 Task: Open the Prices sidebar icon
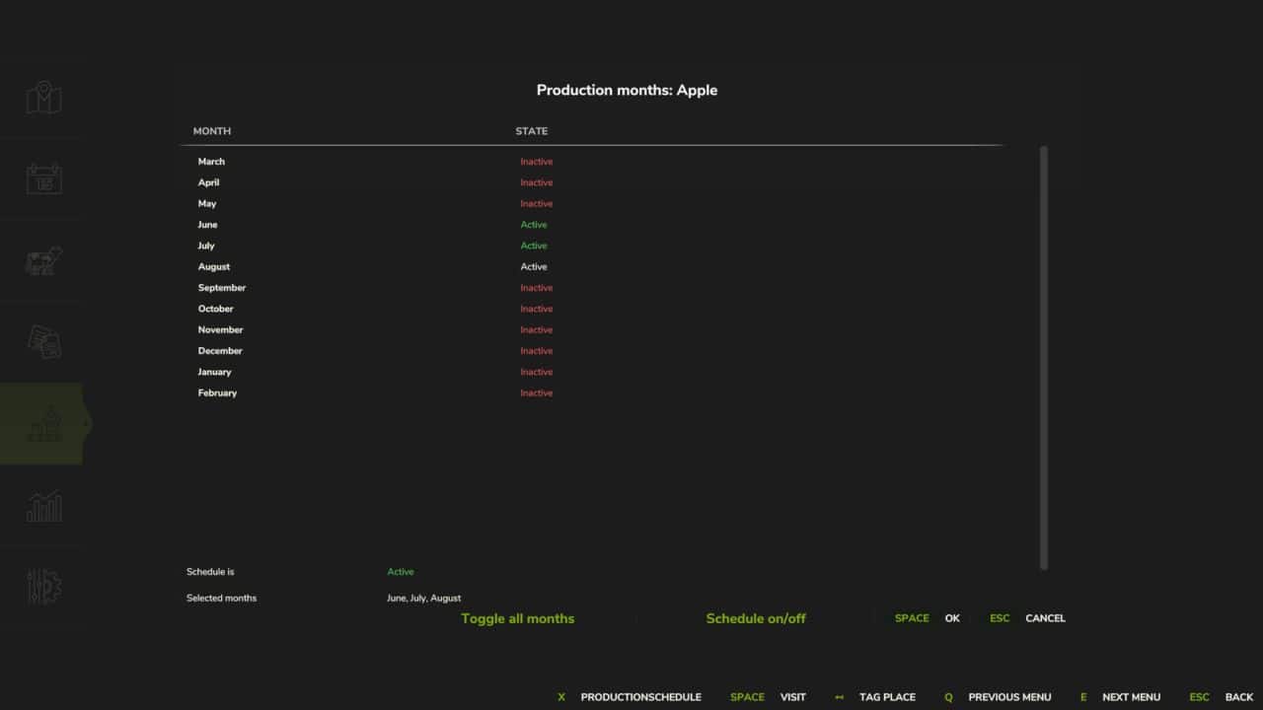coord(41,340)
